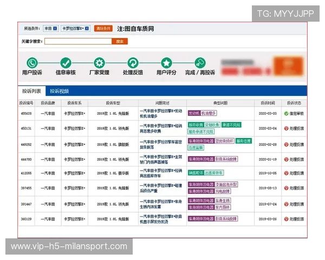Screen dimensions: 325x260
Task: Open complaint summary about 经销商恶意多收费
Action: coord(161,128)
